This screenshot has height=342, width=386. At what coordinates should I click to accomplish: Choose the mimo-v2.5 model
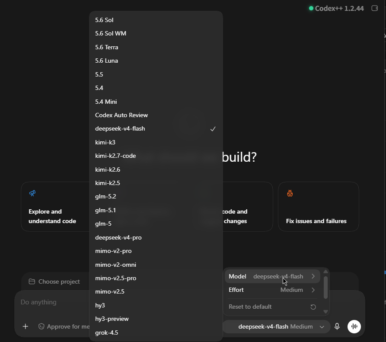pos(156,291)
